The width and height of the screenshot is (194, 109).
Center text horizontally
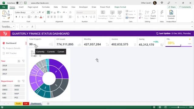click(52, 17)
